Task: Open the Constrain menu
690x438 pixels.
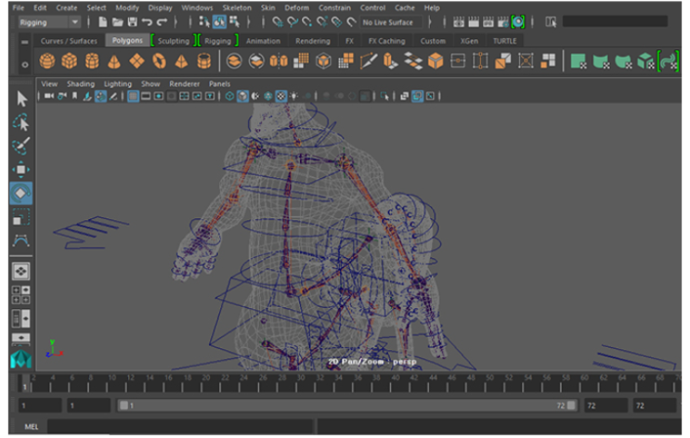Action: coord(334,7)
